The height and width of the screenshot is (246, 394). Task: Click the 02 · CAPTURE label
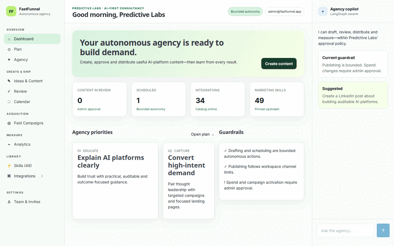[179, 151]
